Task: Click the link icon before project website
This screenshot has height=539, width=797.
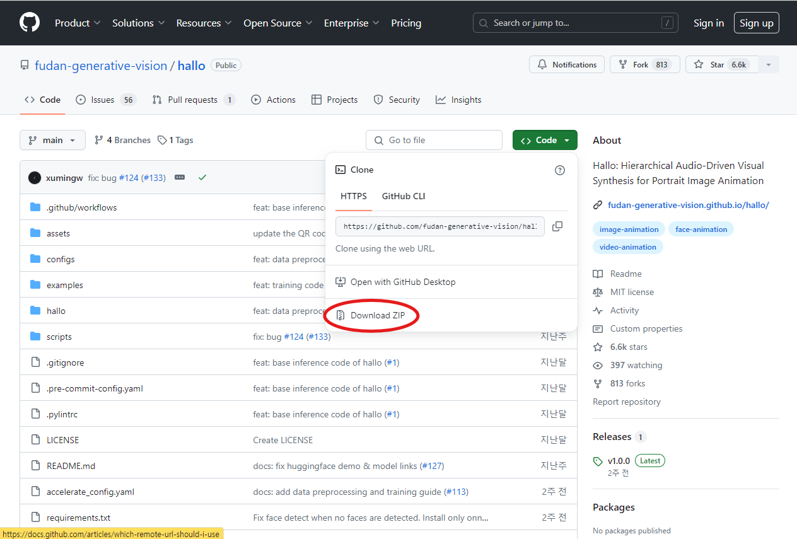Action: 598,206
